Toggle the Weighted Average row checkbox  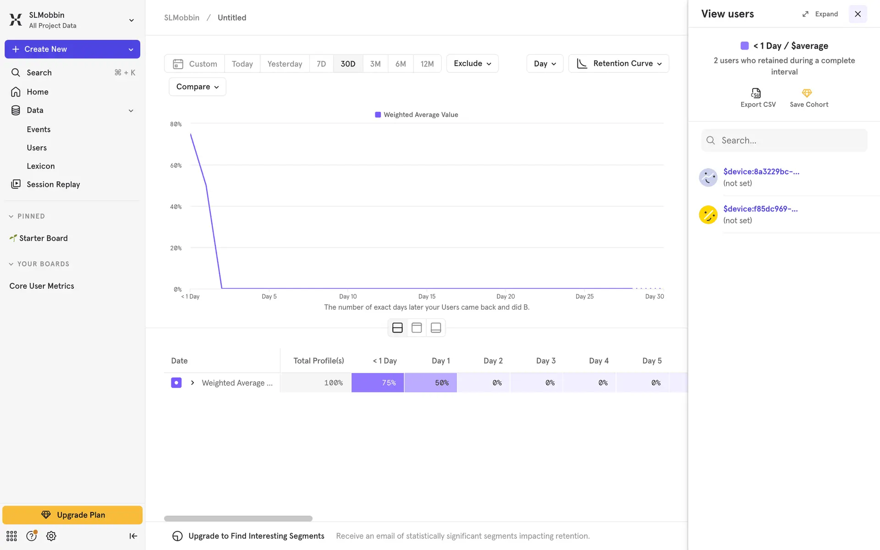176,383
